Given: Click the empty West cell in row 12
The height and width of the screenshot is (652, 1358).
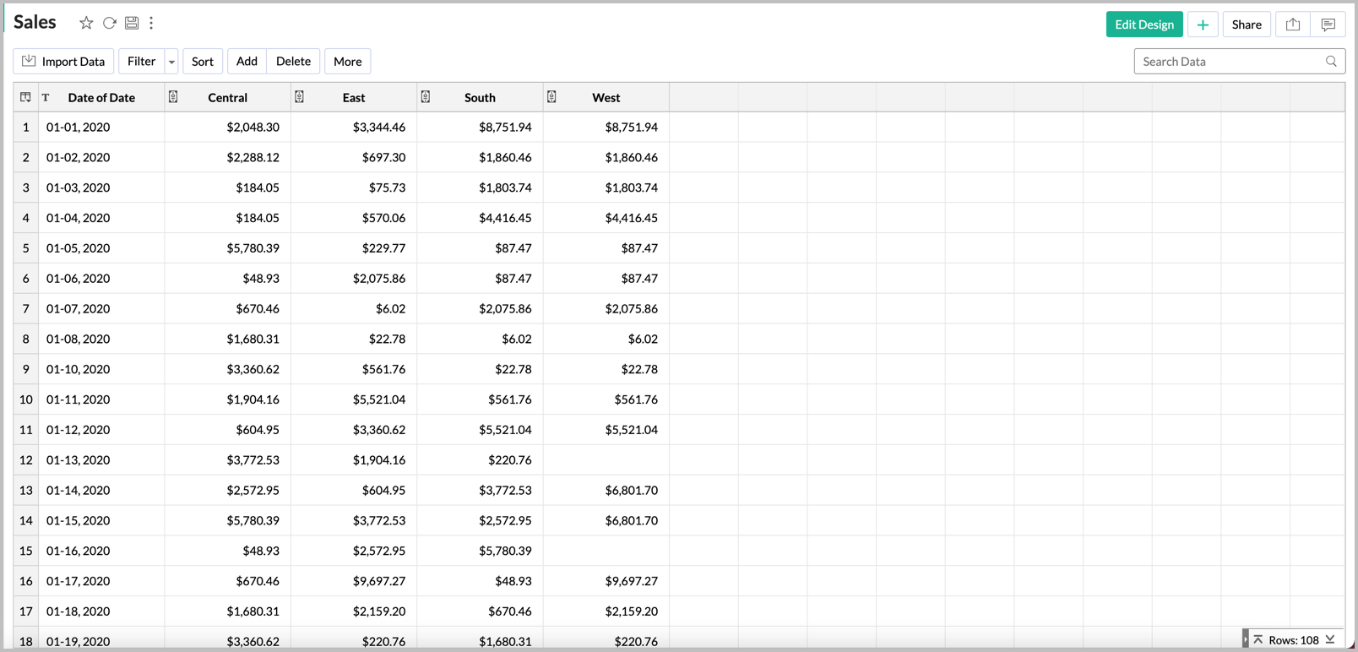Looking at the screenshot, I should coord(606,460).
